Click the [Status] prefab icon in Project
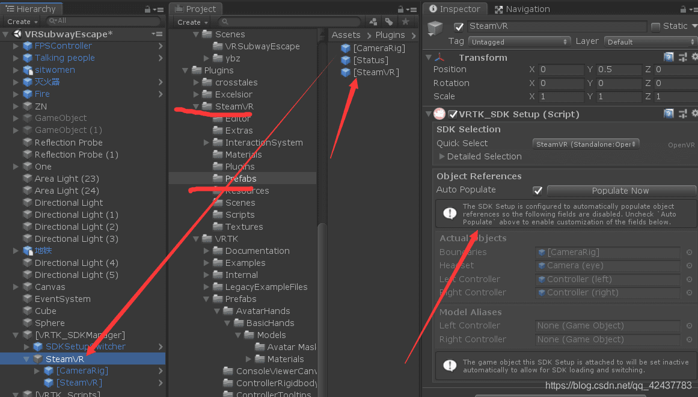 (x=346, y=60)
